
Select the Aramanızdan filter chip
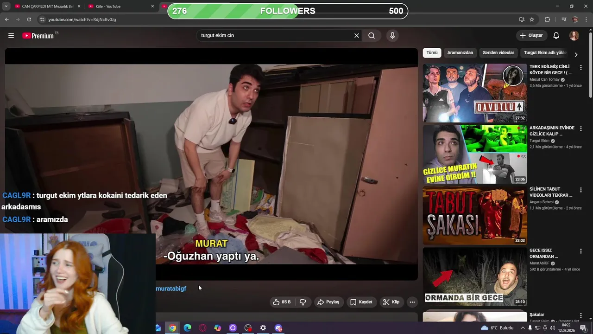click(x=460, y=53)
